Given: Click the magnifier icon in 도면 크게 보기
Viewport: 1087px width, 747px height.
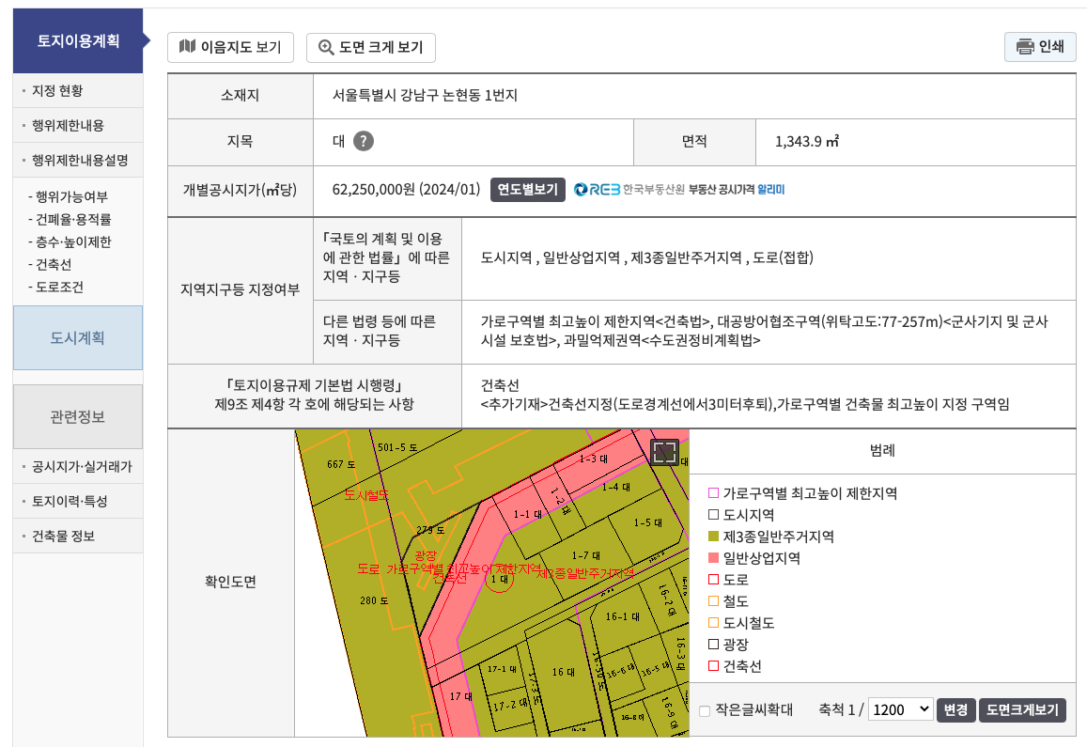Looking at the screenshot, I should point(325,47).
